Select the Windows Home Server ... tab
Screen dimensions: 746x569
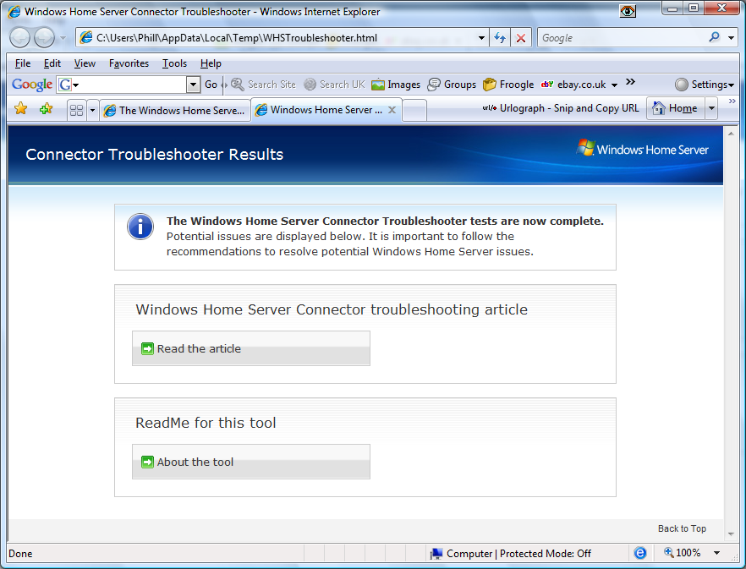coord(326,110)
